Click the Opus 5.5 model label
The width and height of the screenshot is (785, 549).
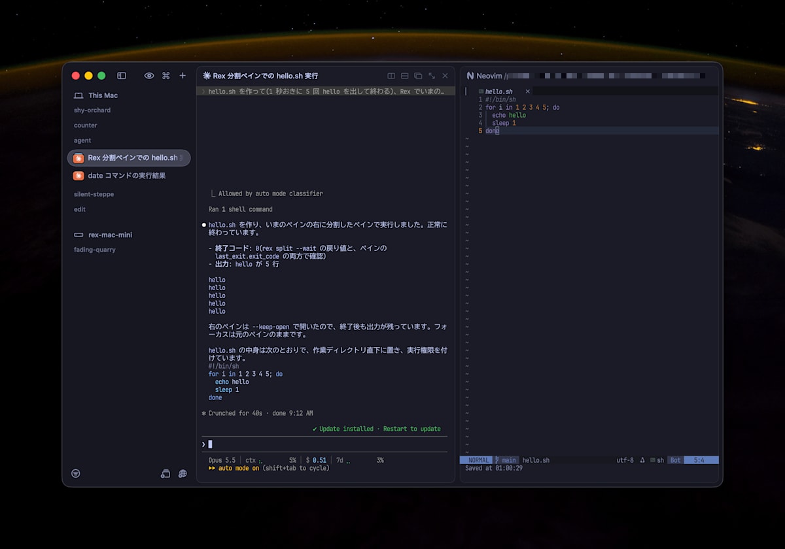tap(222, 460)
